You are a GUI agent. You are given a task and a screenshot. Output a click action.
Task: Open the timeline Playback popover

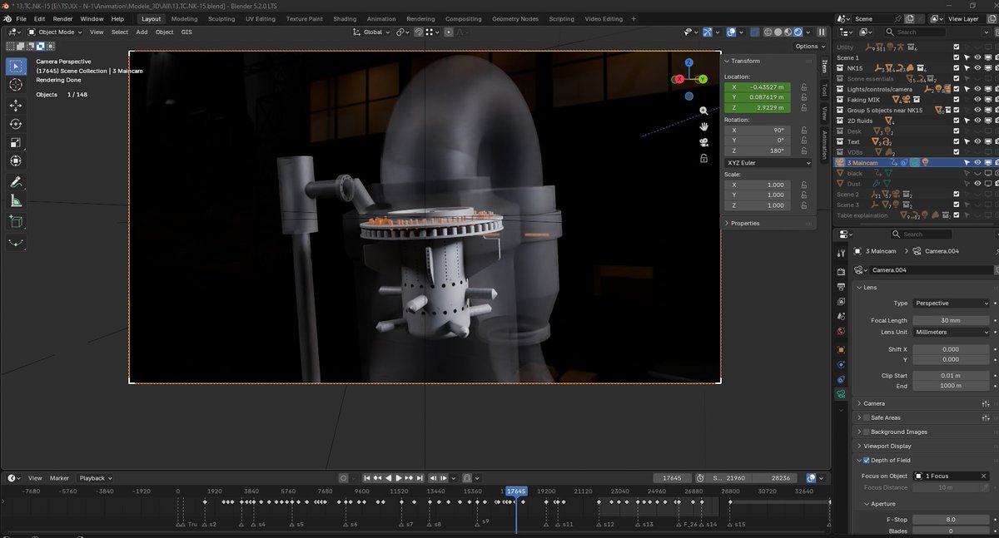(95, 478)
